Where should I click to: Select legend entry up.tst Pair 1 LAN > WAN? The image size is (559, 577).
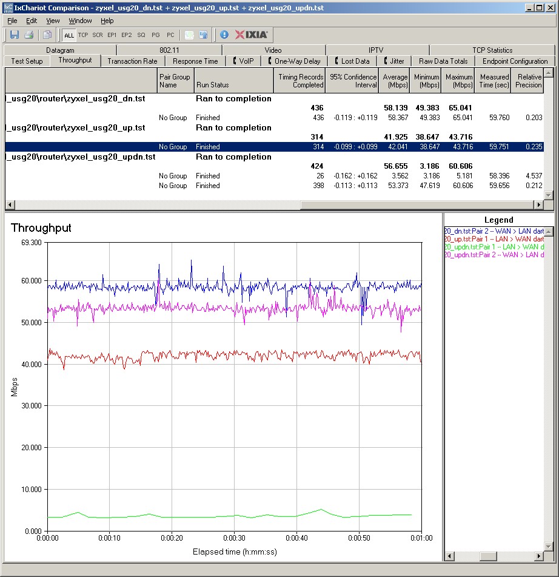click(494, 239)
